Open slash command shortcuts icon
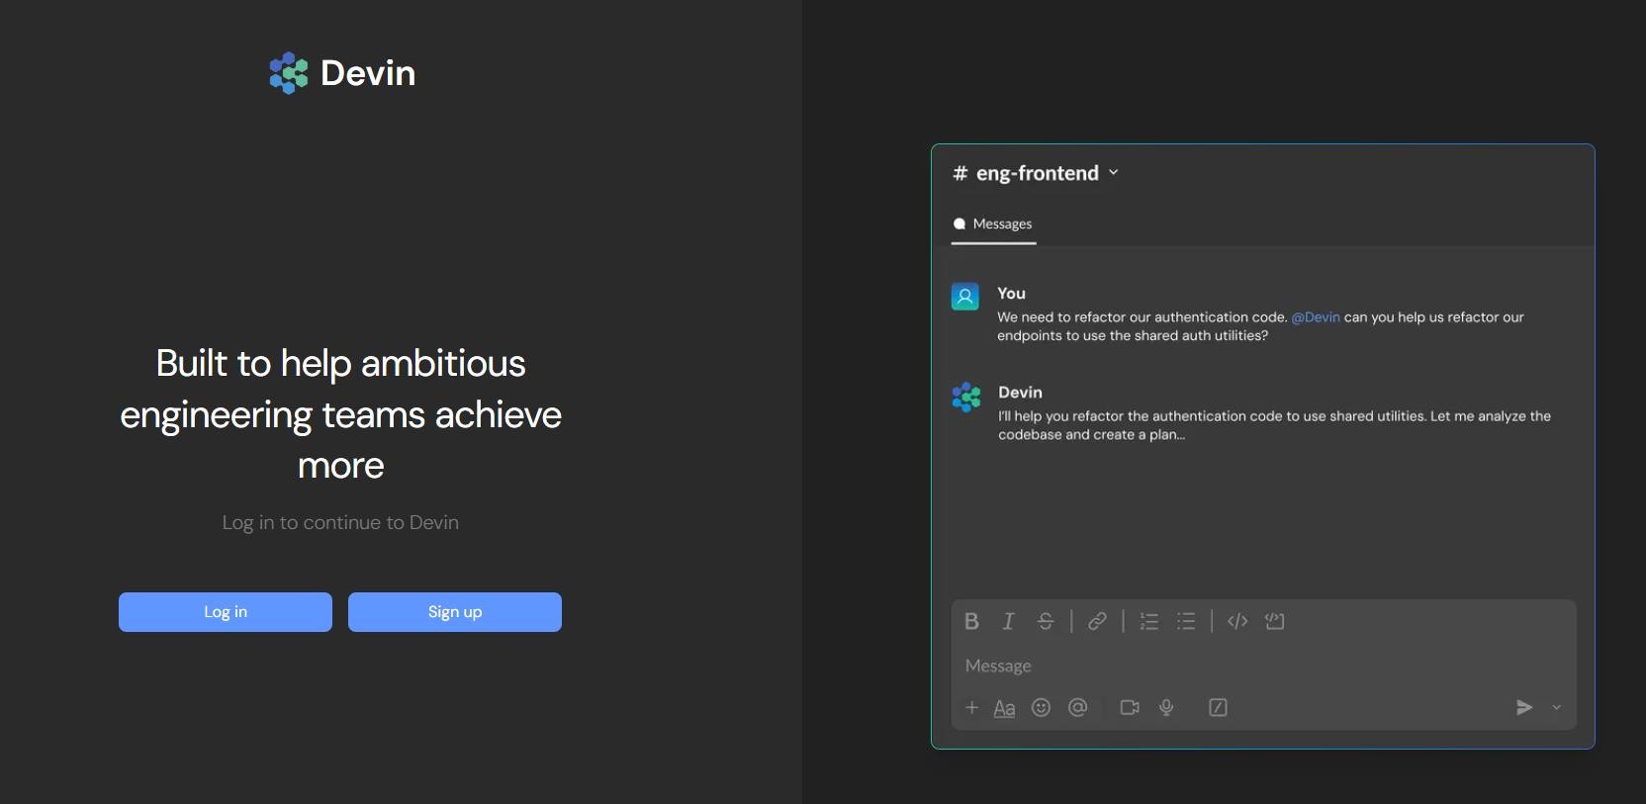The width and height of the screenshot is (1646, 804). click(x=1219, y=707)
